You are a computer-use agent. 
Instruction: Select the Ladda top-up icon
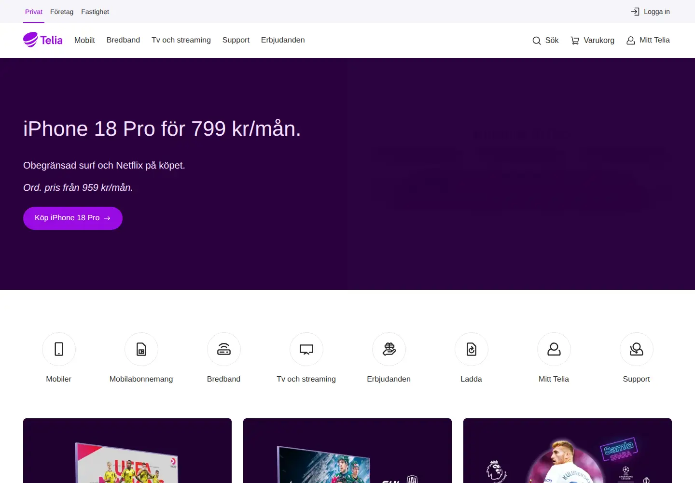pyautogui.click(x=472, y=349)
